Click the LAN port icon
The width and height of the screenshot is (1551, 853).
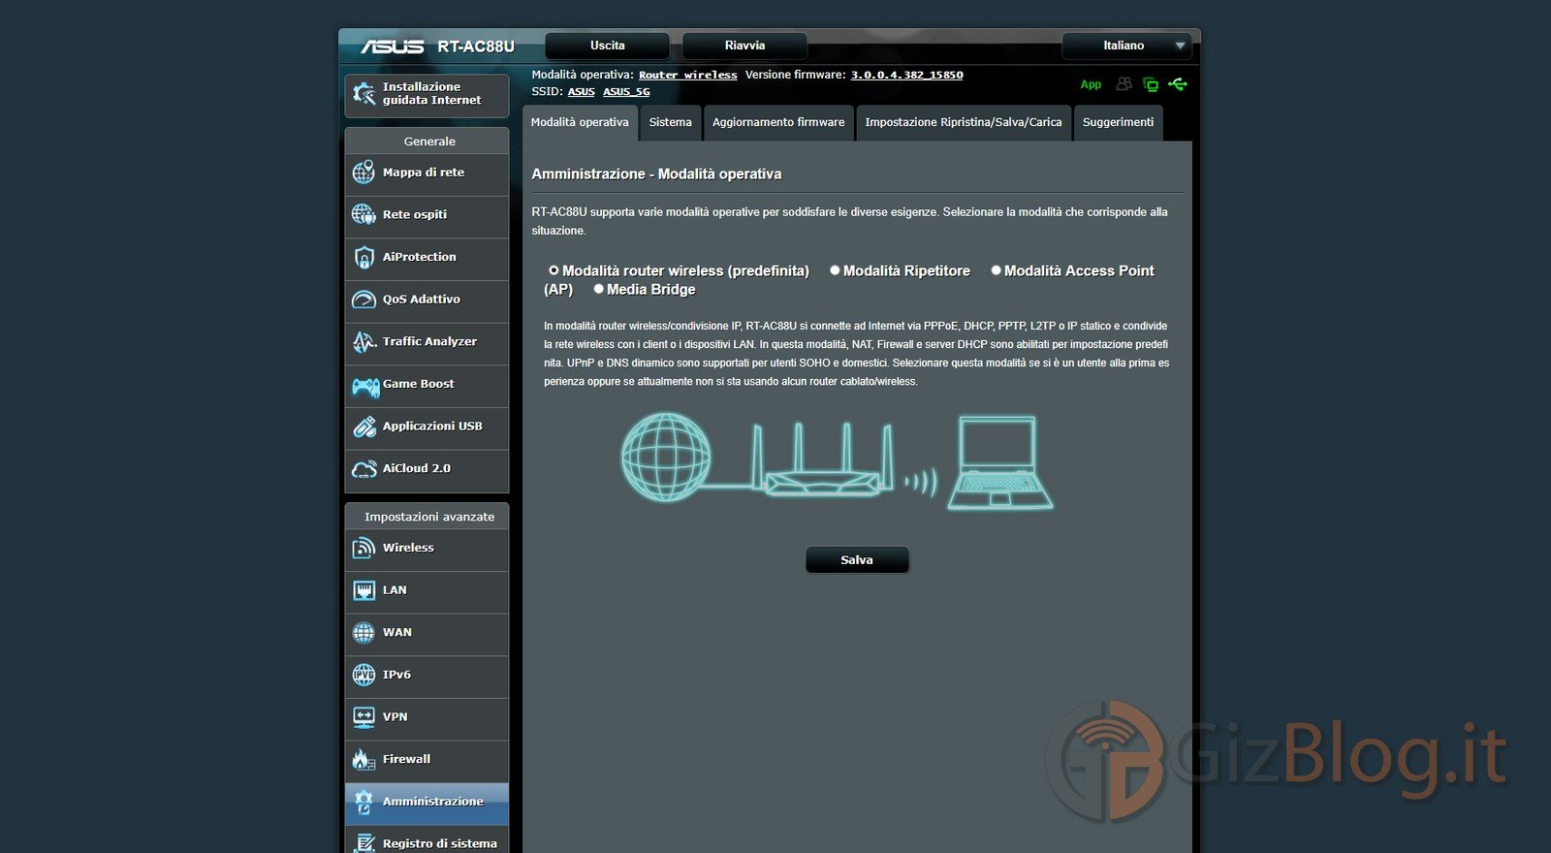[364, 590]
